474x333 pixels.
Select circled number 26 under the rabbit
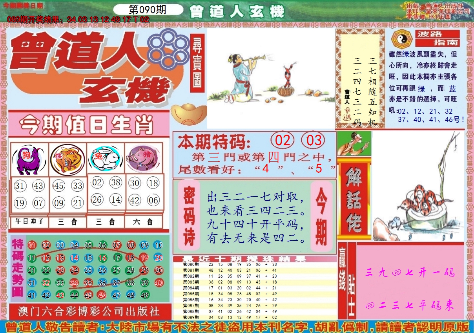click(x=97, y=200)
